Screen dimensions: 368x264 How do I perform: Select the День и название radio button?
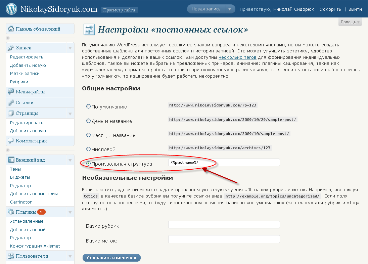click(88, 121)
